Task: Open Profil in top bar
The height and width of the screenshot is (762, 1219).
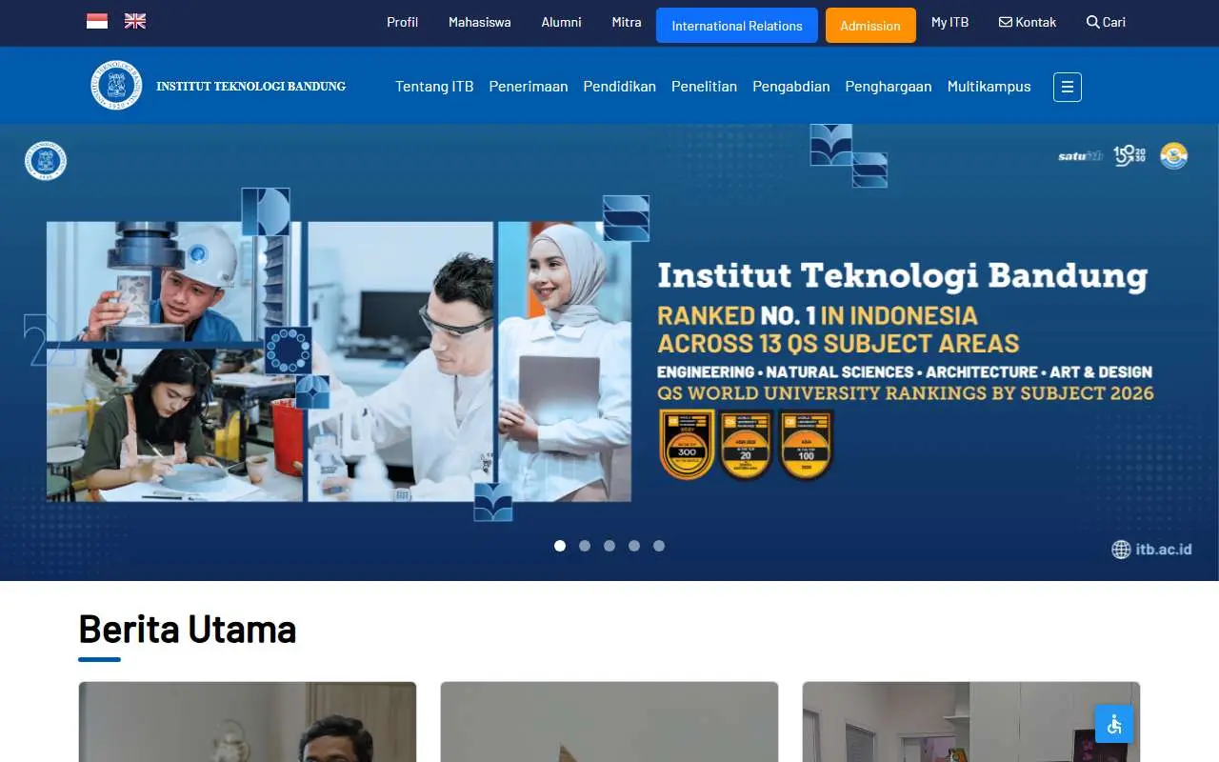Action: click(x=402, y=22)
